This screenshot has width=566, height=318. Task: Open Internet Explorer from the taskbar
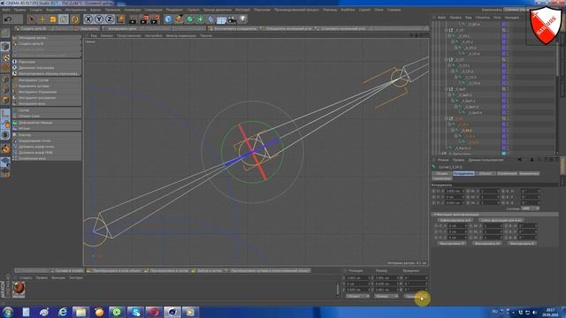coord(63,312)
